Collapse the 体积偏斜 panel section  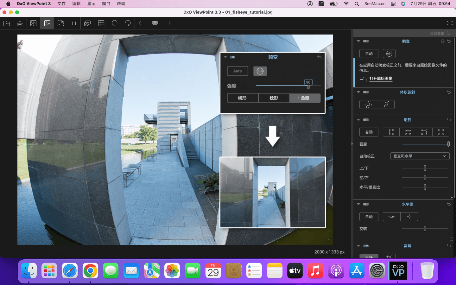point(358,92)
